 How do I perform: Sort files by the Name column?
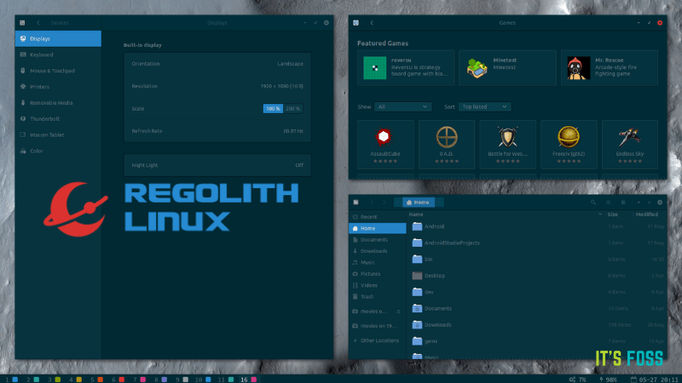pos(506,214)
